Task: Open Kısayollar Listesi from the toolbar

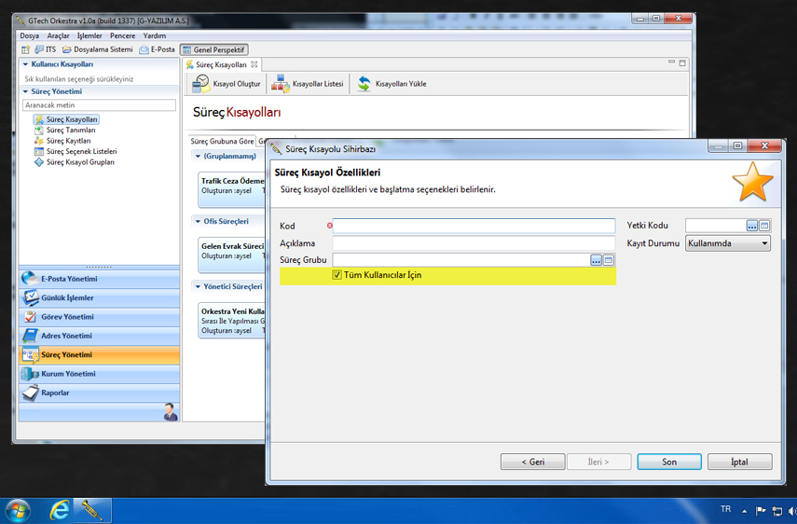Action: pyautogui.click(x=281, y=84)
